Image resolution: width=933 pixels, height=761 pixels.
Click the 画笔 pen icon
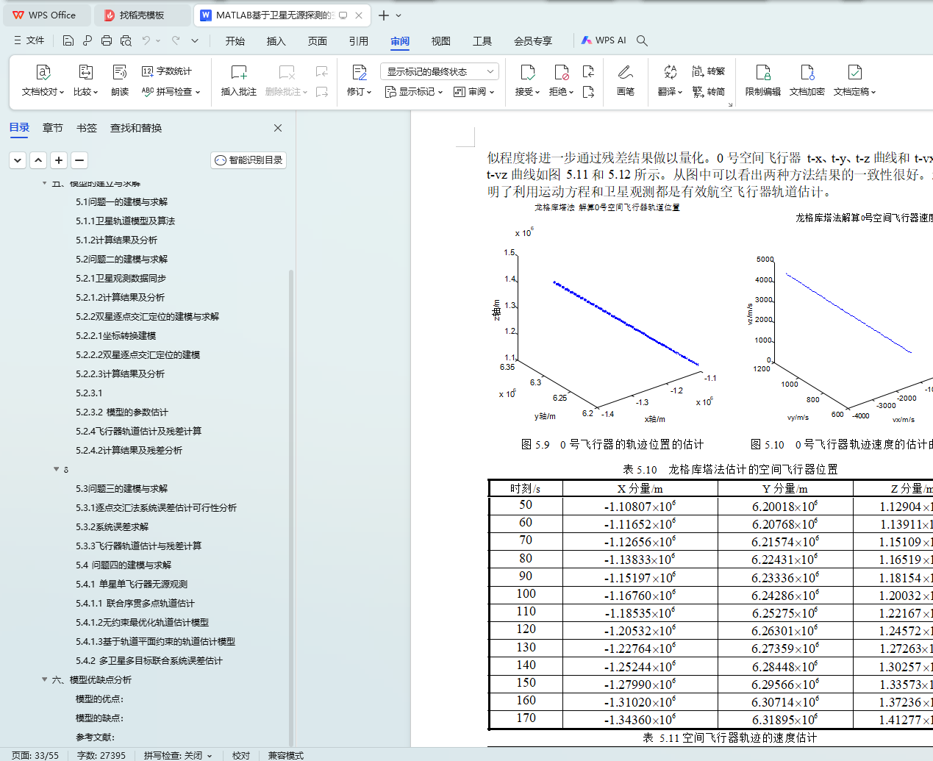pyautogui.click(x=625, y=72)
